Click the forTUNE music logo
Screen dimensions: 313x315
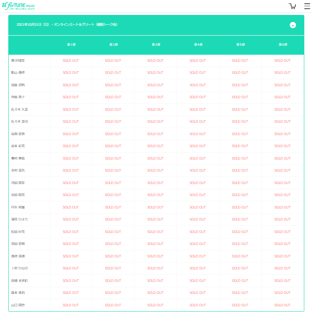(x=19, y=6)
